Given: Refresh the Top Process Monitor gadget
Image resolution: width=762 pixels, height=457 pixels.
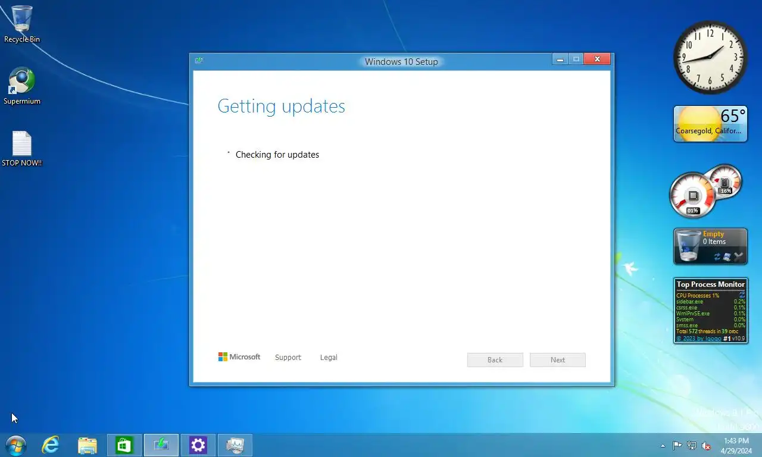Looking at the screenshot, I should coord(742,295).
